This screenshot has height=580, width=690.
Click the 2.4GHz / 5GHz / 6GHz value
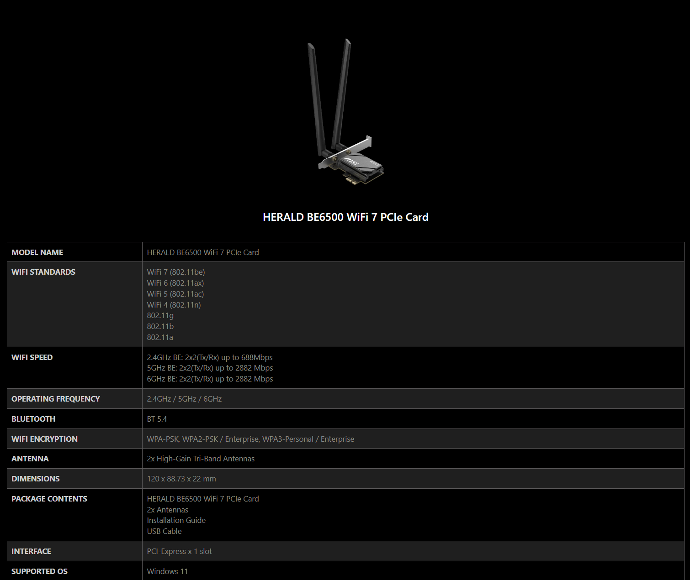coord(184,399)
